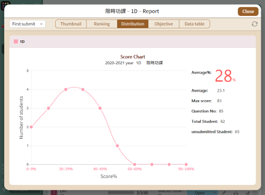Click the First submit dropdown arrow
265x195 pixels.
pos(41,24)
